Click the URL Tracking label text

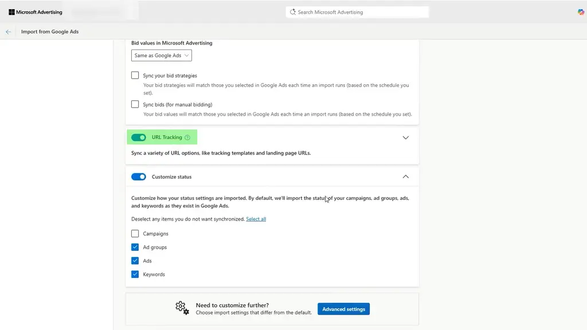167,137
